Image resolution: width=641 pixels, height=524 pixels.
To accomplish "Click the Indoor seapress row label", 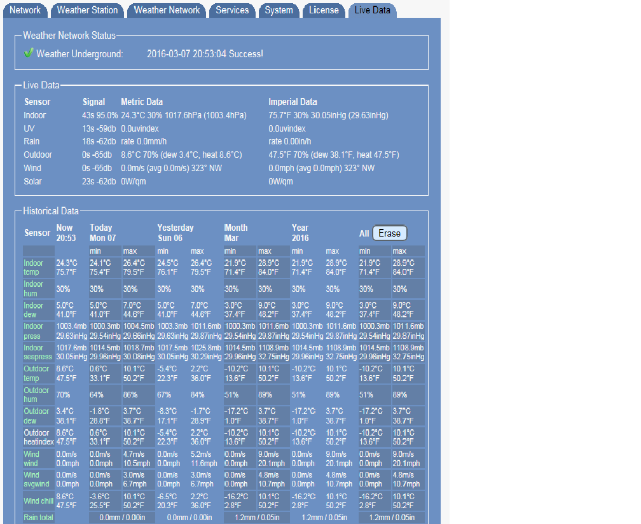I will (38, 352).
